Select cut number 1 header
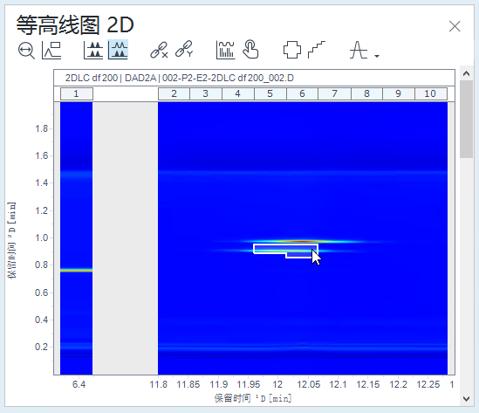Image resolution: width=479 pixels, height=413 pixels. click(x=77, y=93)
